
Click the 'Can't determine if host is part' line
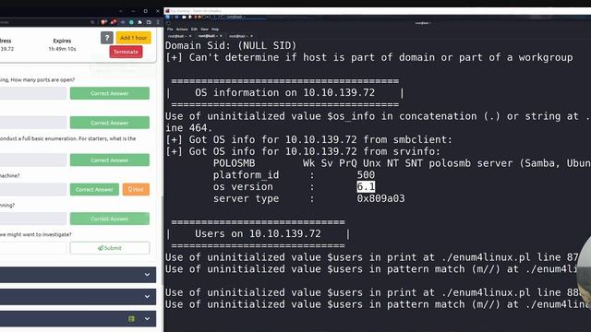369,57
